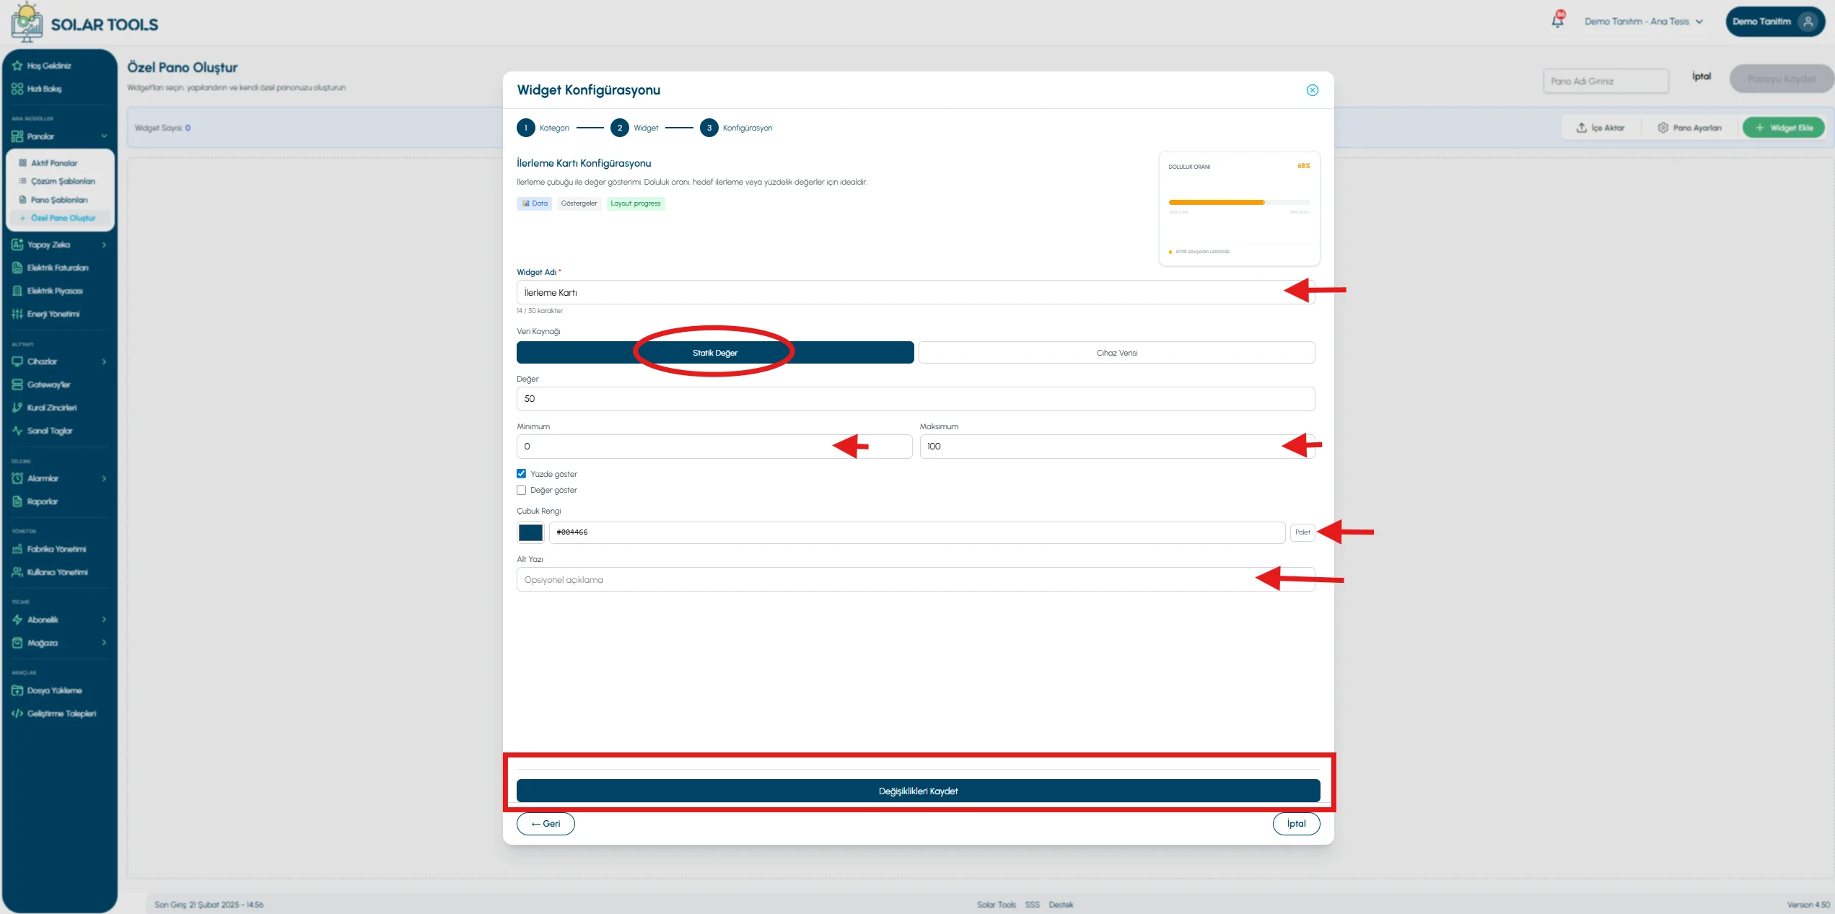
Task: Go to step 1 Kategori
Action: 526,128
